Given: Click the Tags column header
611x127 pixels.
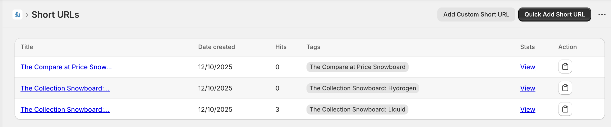Looking at the screenshot, I should click(313, 47).
